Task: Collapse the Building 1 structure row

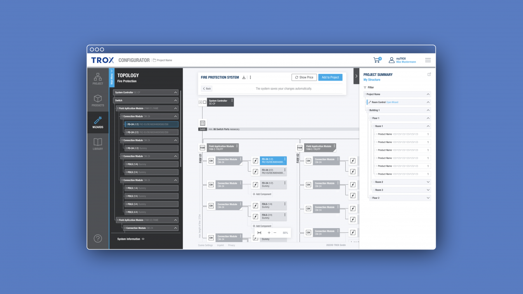Action: tap(428, 110)
